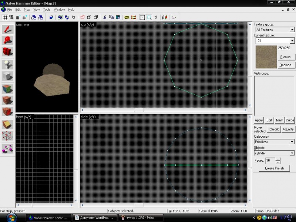Click the Faces number input field
Image resolution: width=296 pixels, height=222 pixels.
click(270, 161)
